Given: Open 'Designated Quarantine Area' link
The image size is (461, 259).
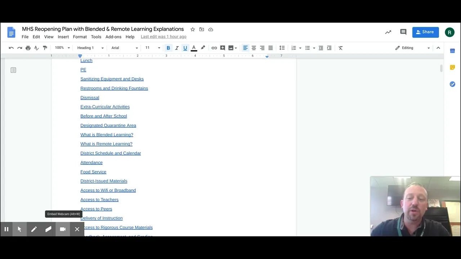Looking at the screenshot, I should [x=108, y=125].
